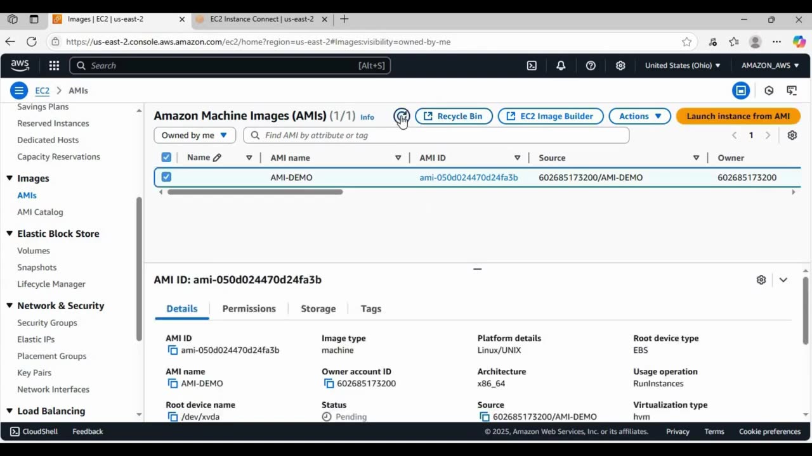
Task: Click the split panel resize handle
Action: pyautogui.click(x=478, y=269)
